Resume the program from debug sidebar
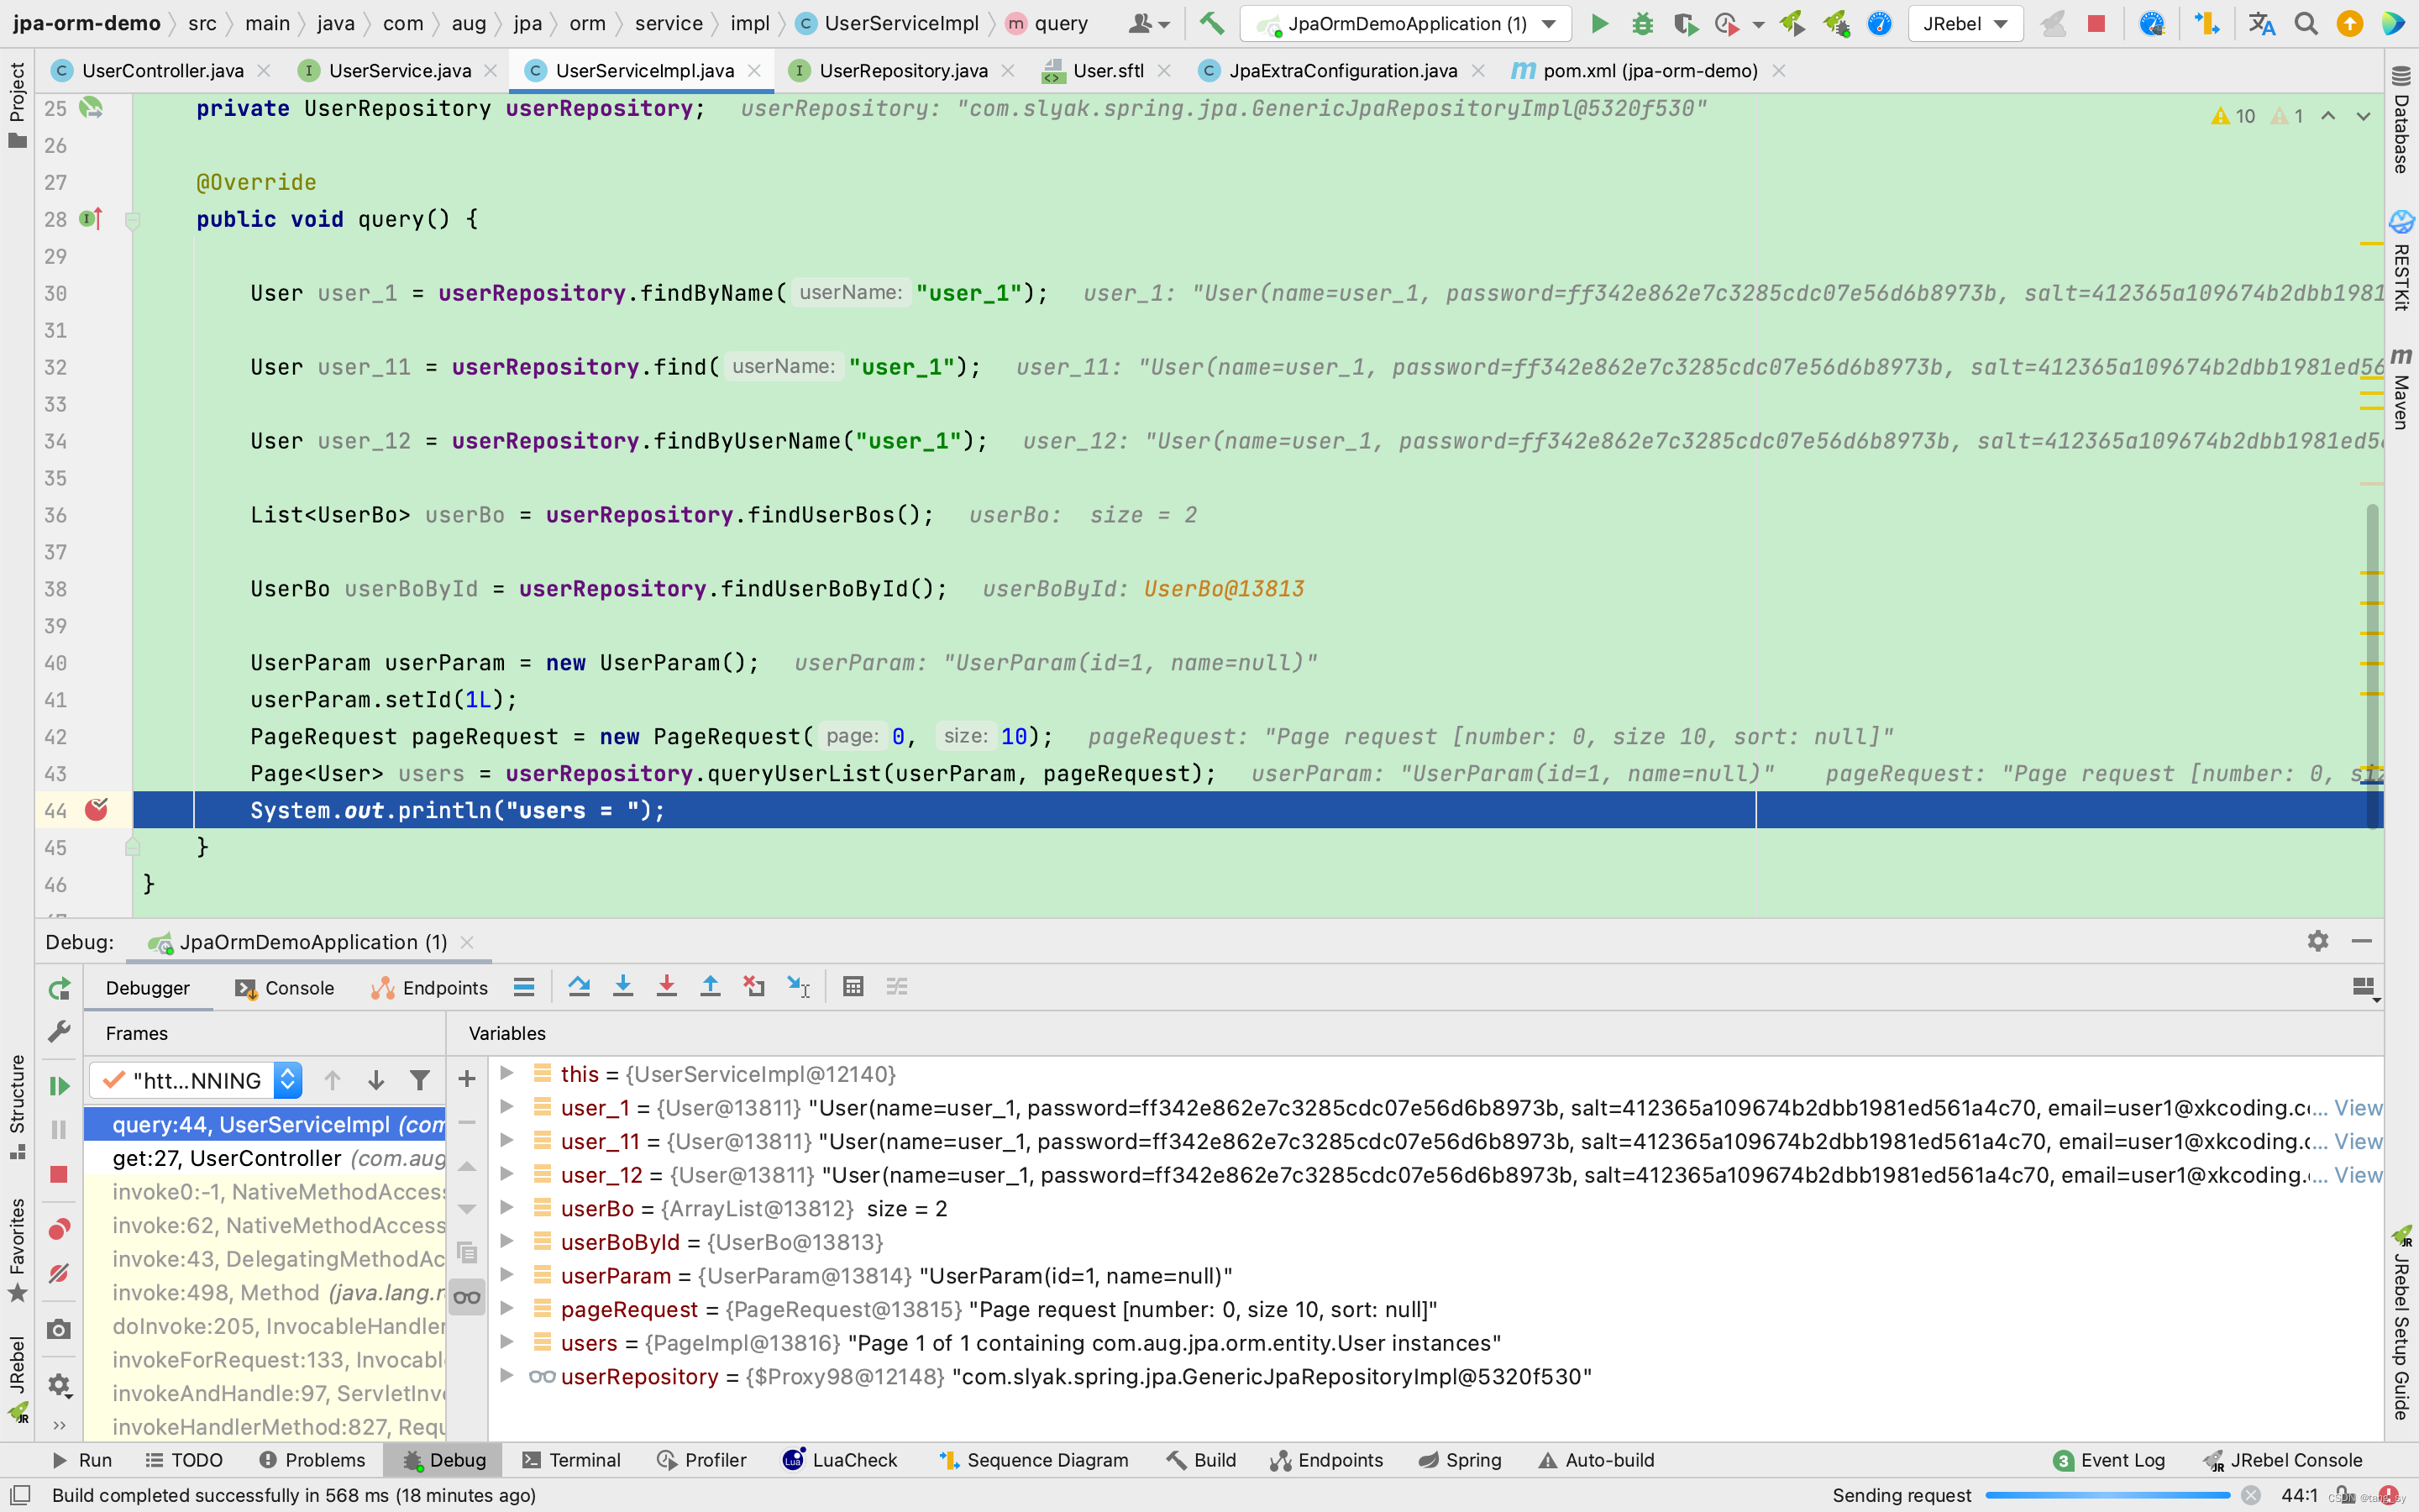This screenshot has width=2419, height=1512. 59,1085
